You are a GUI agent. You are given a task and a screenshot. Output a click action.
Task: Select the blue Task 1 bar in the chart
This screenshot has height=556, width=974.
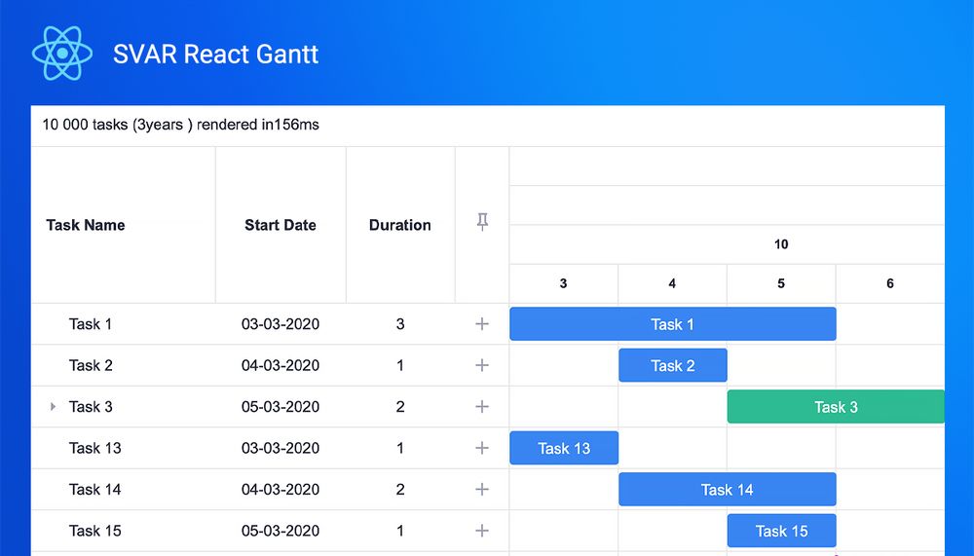pyautogui.click(x=673, y=323)
